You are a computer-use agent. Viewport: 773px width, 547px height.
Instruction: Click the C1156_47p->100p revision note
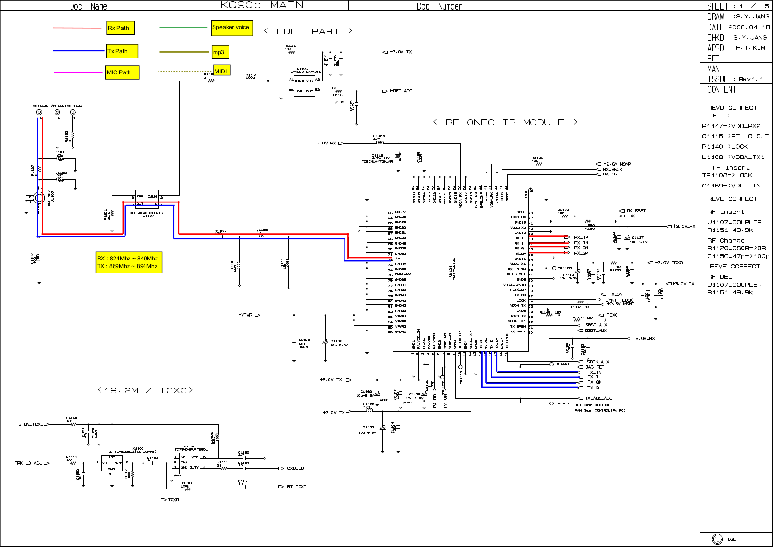[x=738, y=256]
